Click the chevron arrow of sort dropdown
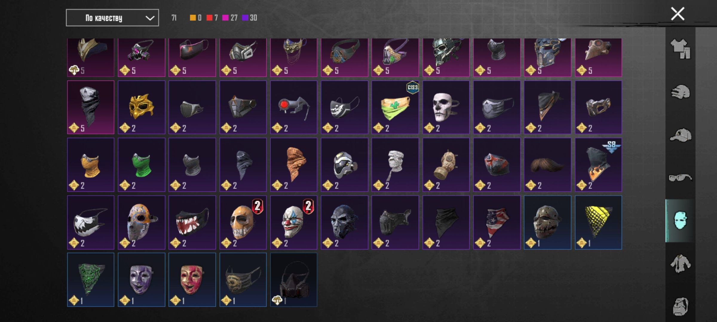The image size is (717, 322). [x=150, y=18]
